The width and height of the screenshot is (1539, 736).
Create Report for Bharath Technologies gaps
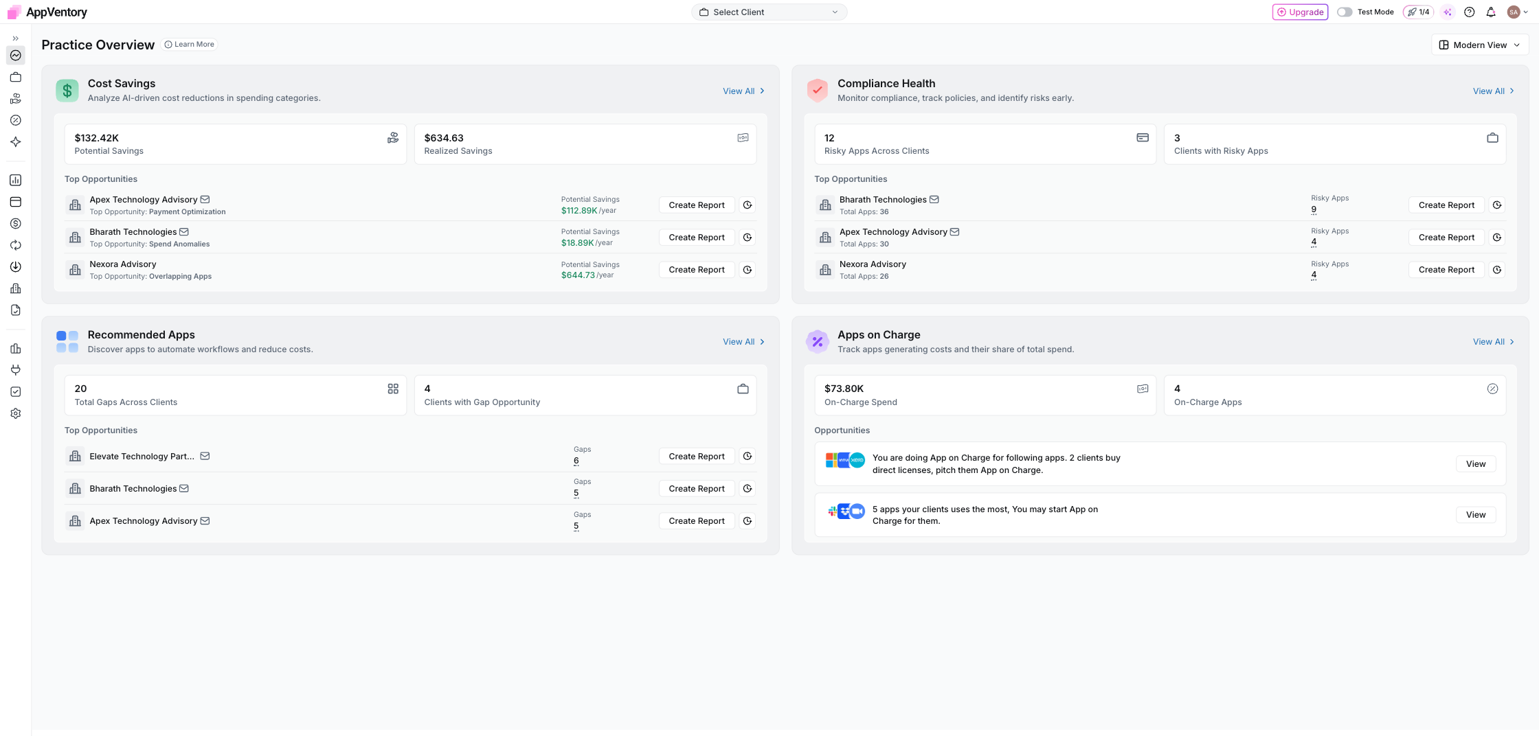tap(697, 488)
